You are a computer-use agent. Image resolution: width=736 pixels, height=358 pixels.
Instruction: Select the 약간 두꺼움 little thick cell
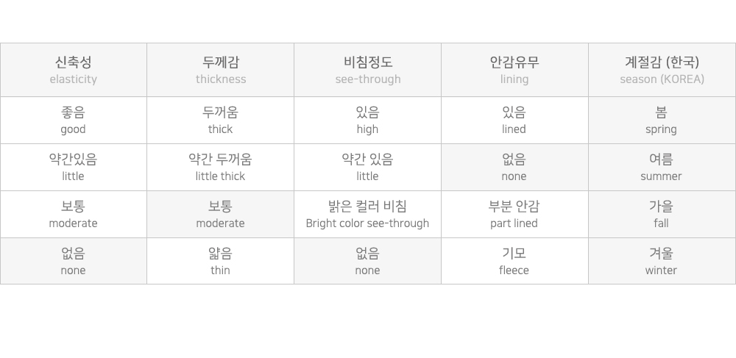221,168
